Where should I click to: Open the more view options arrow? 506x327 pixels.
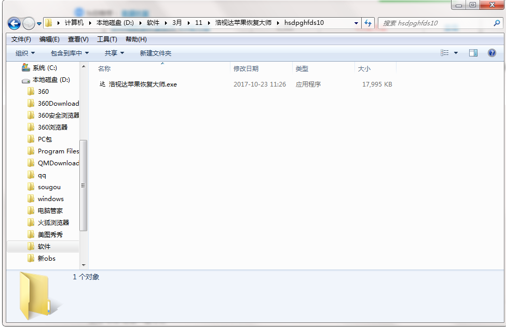pyautogui.click(x=456, y=53)
